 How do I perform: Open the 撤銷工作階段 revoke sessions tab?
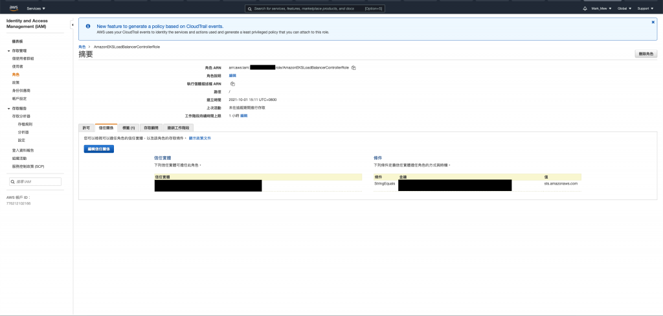tap(178, 128)
